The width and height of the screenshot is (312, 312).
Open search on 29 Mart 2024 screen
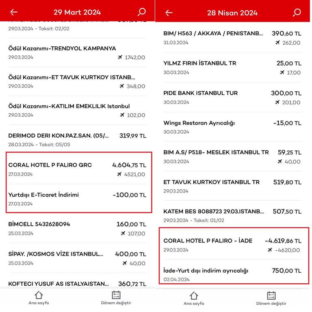(x=142, y=12)
